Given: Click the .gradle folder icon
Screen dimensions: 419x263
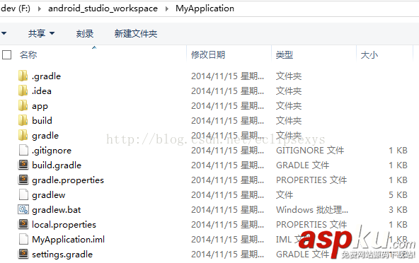Looking at the screenshot, I should coord(23,76).
